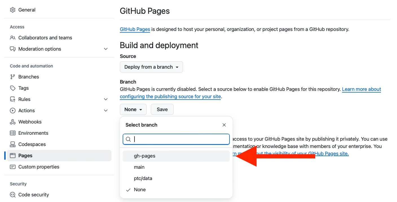
Task: Click the General gear icon
Action: [13, 10]
